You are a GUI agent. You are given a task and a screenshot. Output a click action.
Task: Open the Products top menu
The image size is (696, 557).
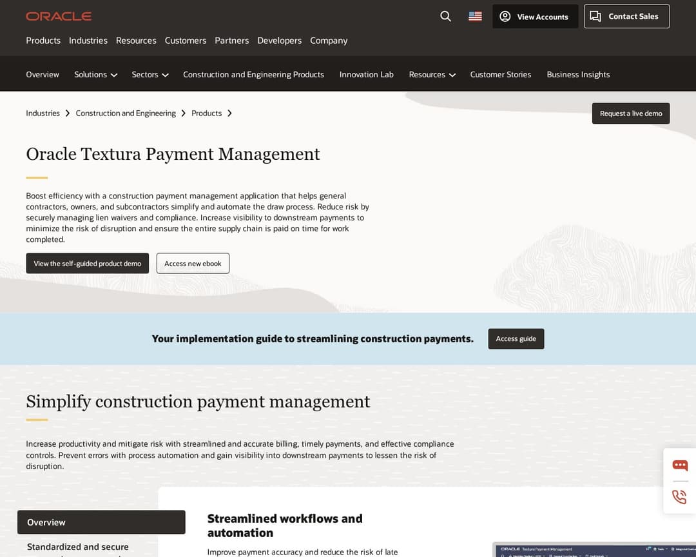click(43, 41)
